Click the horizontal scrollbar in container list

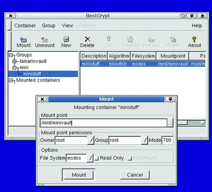pos(192,123)
